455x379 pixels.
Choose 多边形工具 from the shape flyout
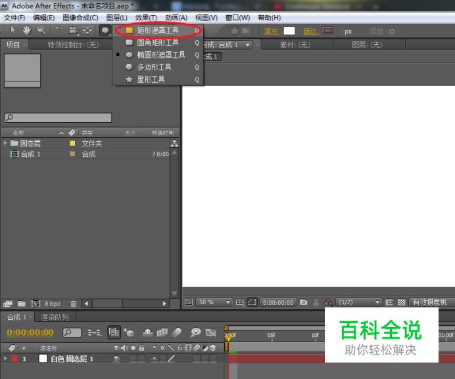coord(158,67)
